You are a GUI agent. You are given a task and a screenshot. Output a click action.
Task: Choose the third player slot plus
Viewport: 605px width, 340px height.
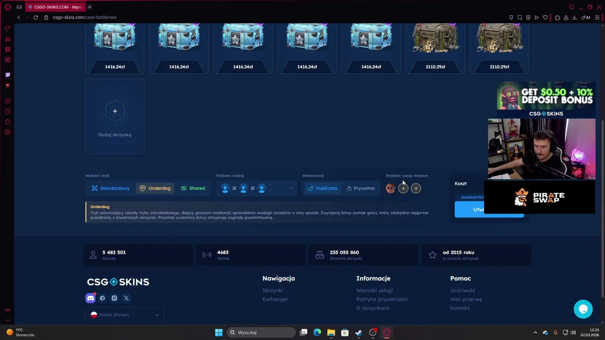click(x=416, y=188)
